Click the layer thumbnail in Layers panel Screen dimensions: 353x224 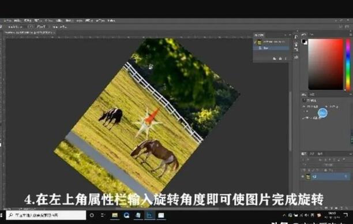coord(308,177)
